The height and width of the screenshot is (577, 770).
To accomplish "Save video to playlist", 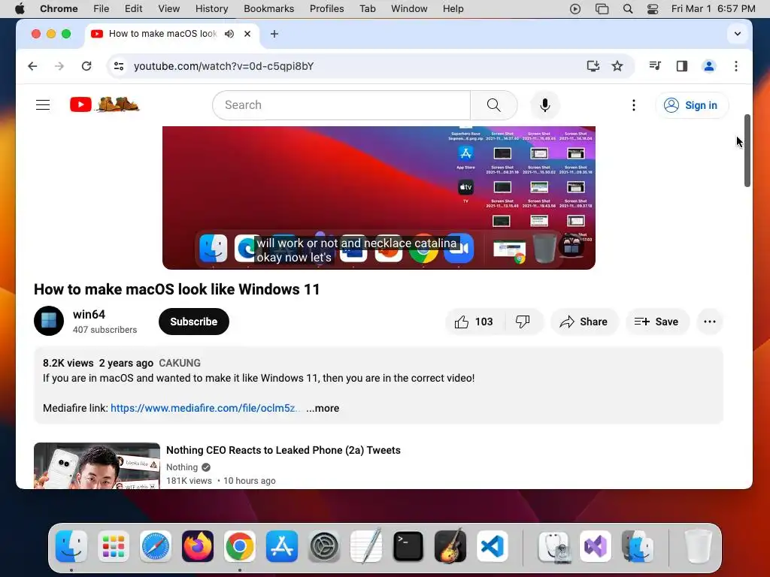I will point(657,322).
